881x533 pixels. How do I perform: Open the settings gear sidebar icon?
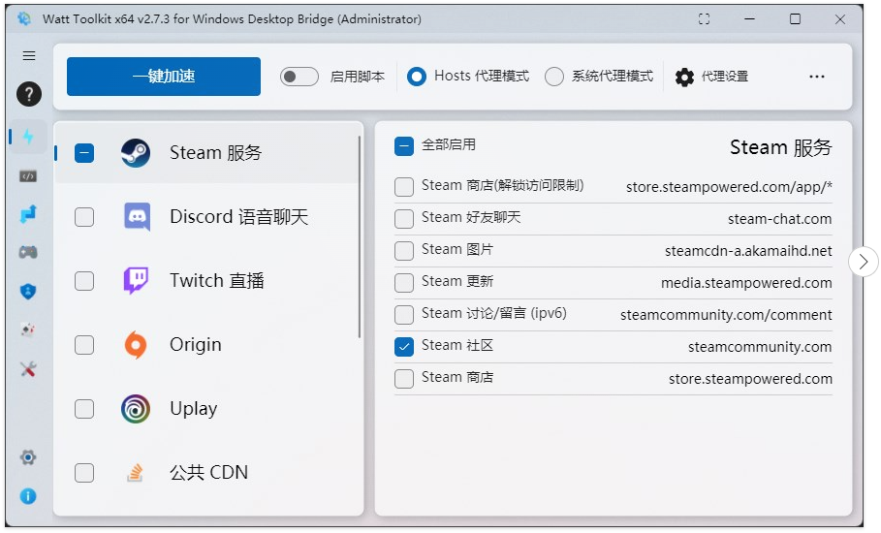click(x=28, y=457)
